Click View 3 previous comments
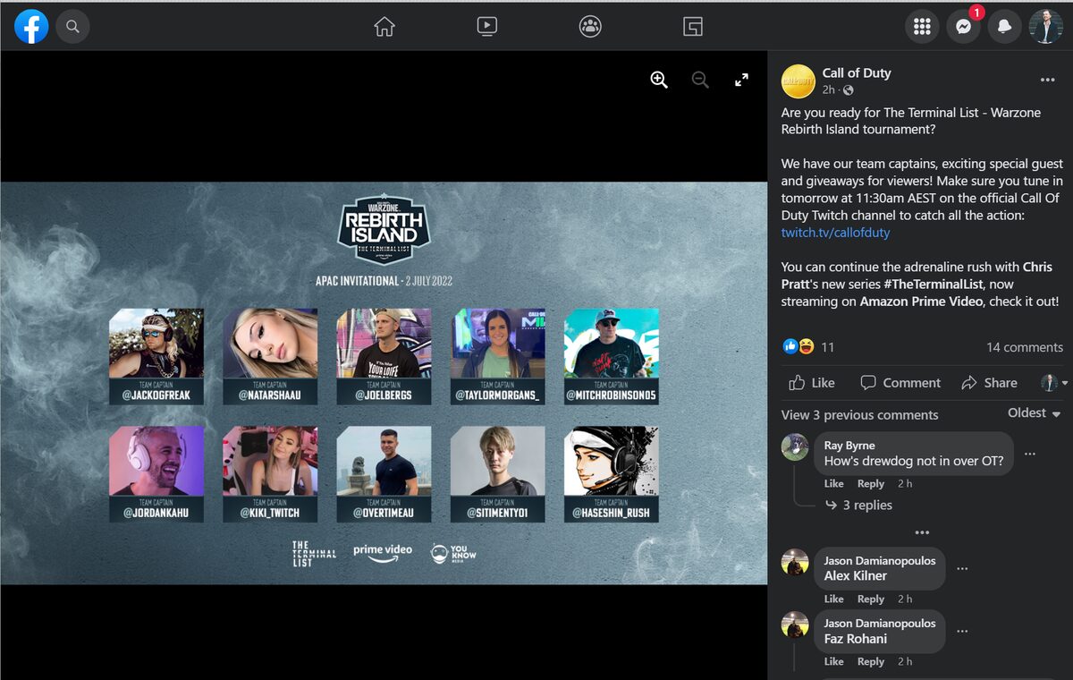 tap(860, 415)
